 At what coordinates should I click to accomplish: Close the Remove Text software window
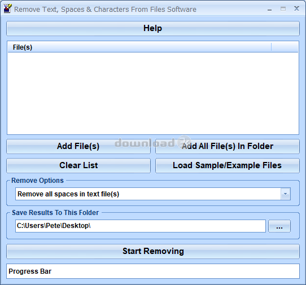[x=296, y=8]
